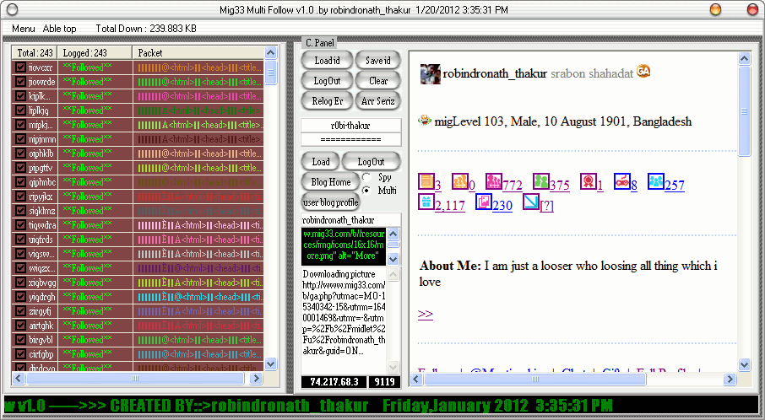
Task: Click the blue arrow icon beside [?]
Action: click(x=531, y=202)
